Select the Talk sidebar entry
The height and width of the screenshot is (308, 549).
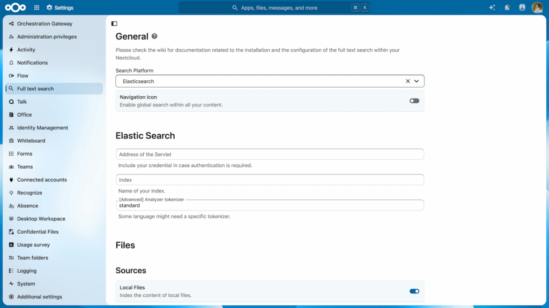point(54,102)
